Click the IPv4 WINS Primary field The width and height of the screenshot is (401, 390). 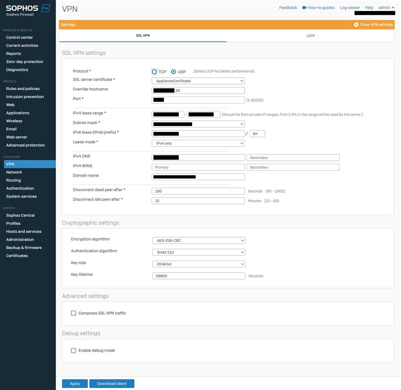(x=198, y=167)
